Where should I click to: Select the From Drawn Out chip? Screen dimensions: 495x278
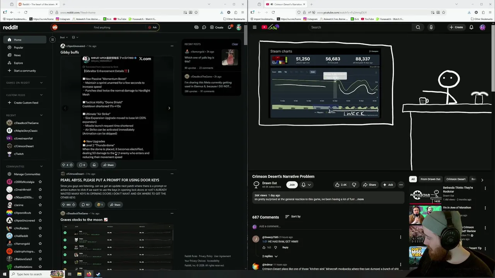point(430,179)
